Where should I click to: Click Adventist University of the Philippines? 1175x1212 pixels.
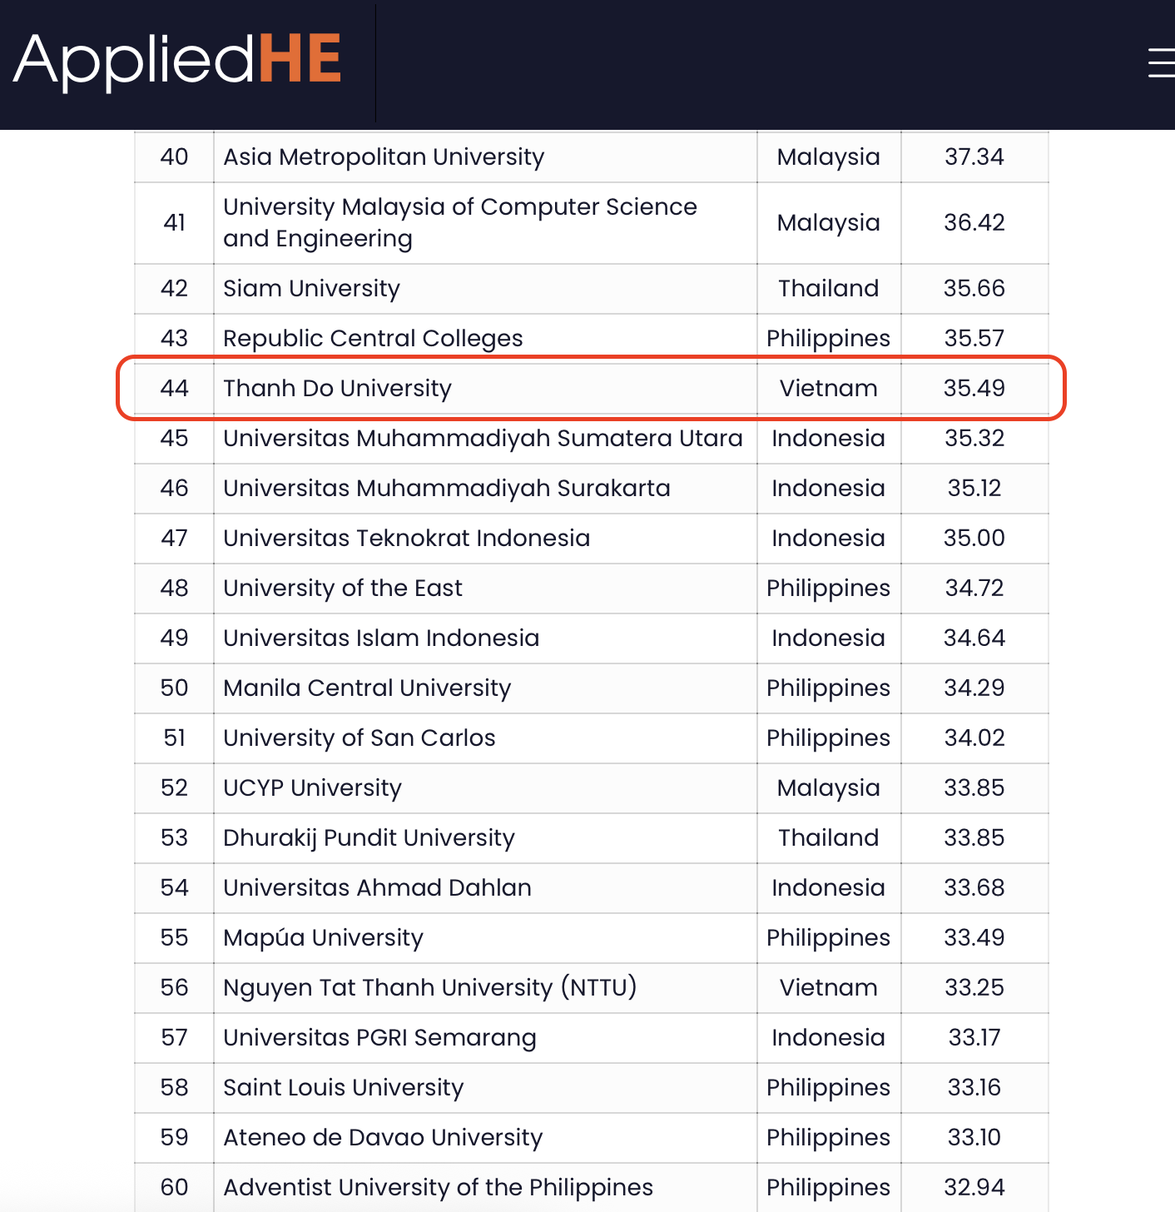click(438, 1187)
